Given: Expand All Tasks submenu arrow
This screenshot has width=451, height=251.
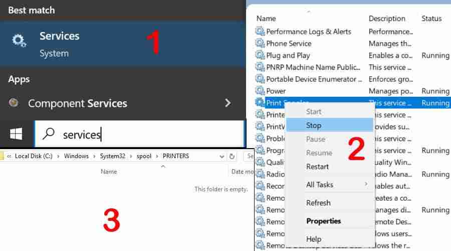Looking at the screenshot, I should 366,184.
